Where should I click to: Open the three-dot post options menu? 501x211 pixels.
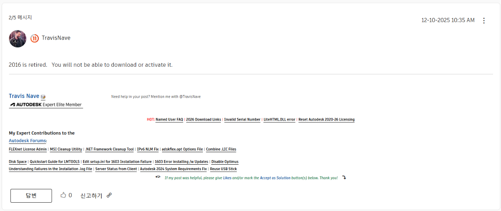coord(484,20)
